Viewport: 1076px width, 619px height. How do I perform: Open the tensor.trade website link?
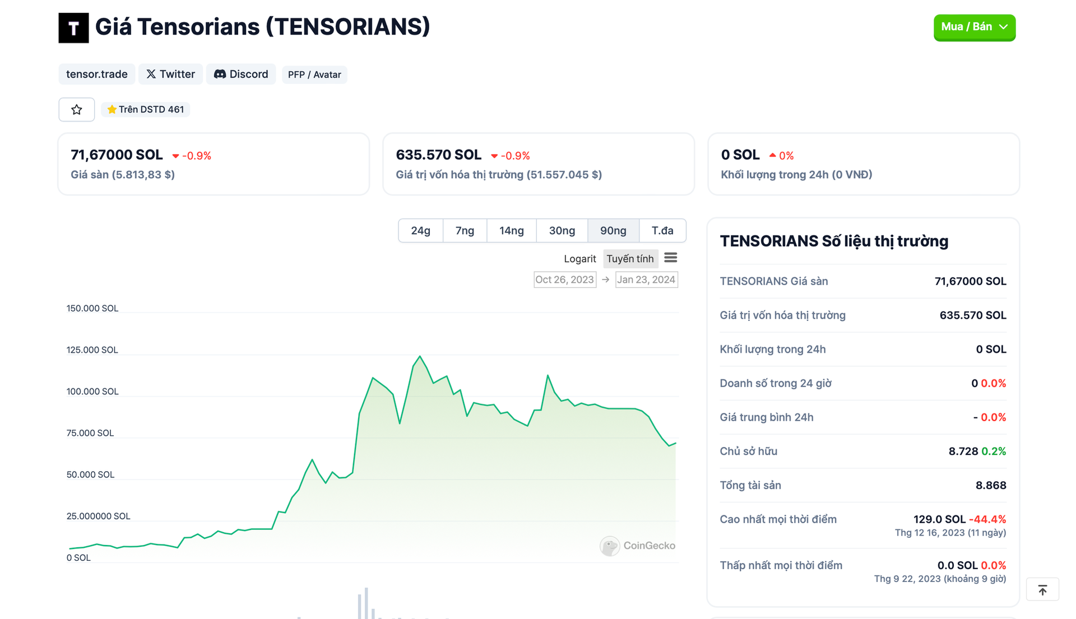click(x=97, y=74)
